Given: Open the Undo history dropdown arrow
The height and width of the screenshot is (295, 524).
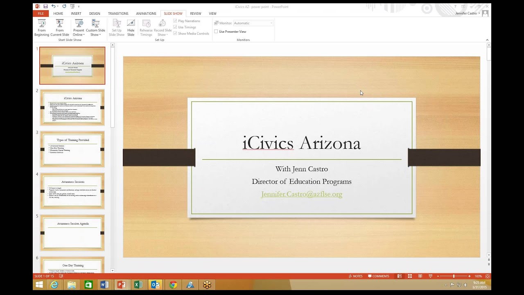Looking at the screenshot, I should point(58,7).
